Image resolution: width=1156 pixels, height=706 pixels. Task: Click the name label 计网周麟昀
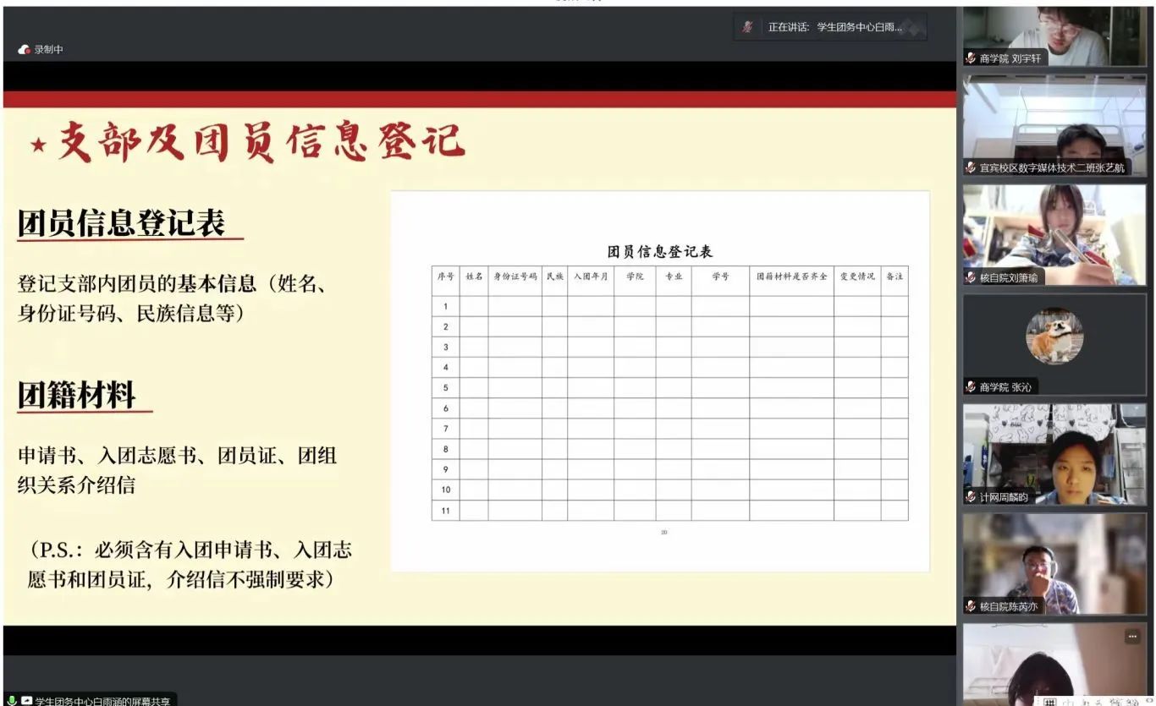(x=1004, y=496)
